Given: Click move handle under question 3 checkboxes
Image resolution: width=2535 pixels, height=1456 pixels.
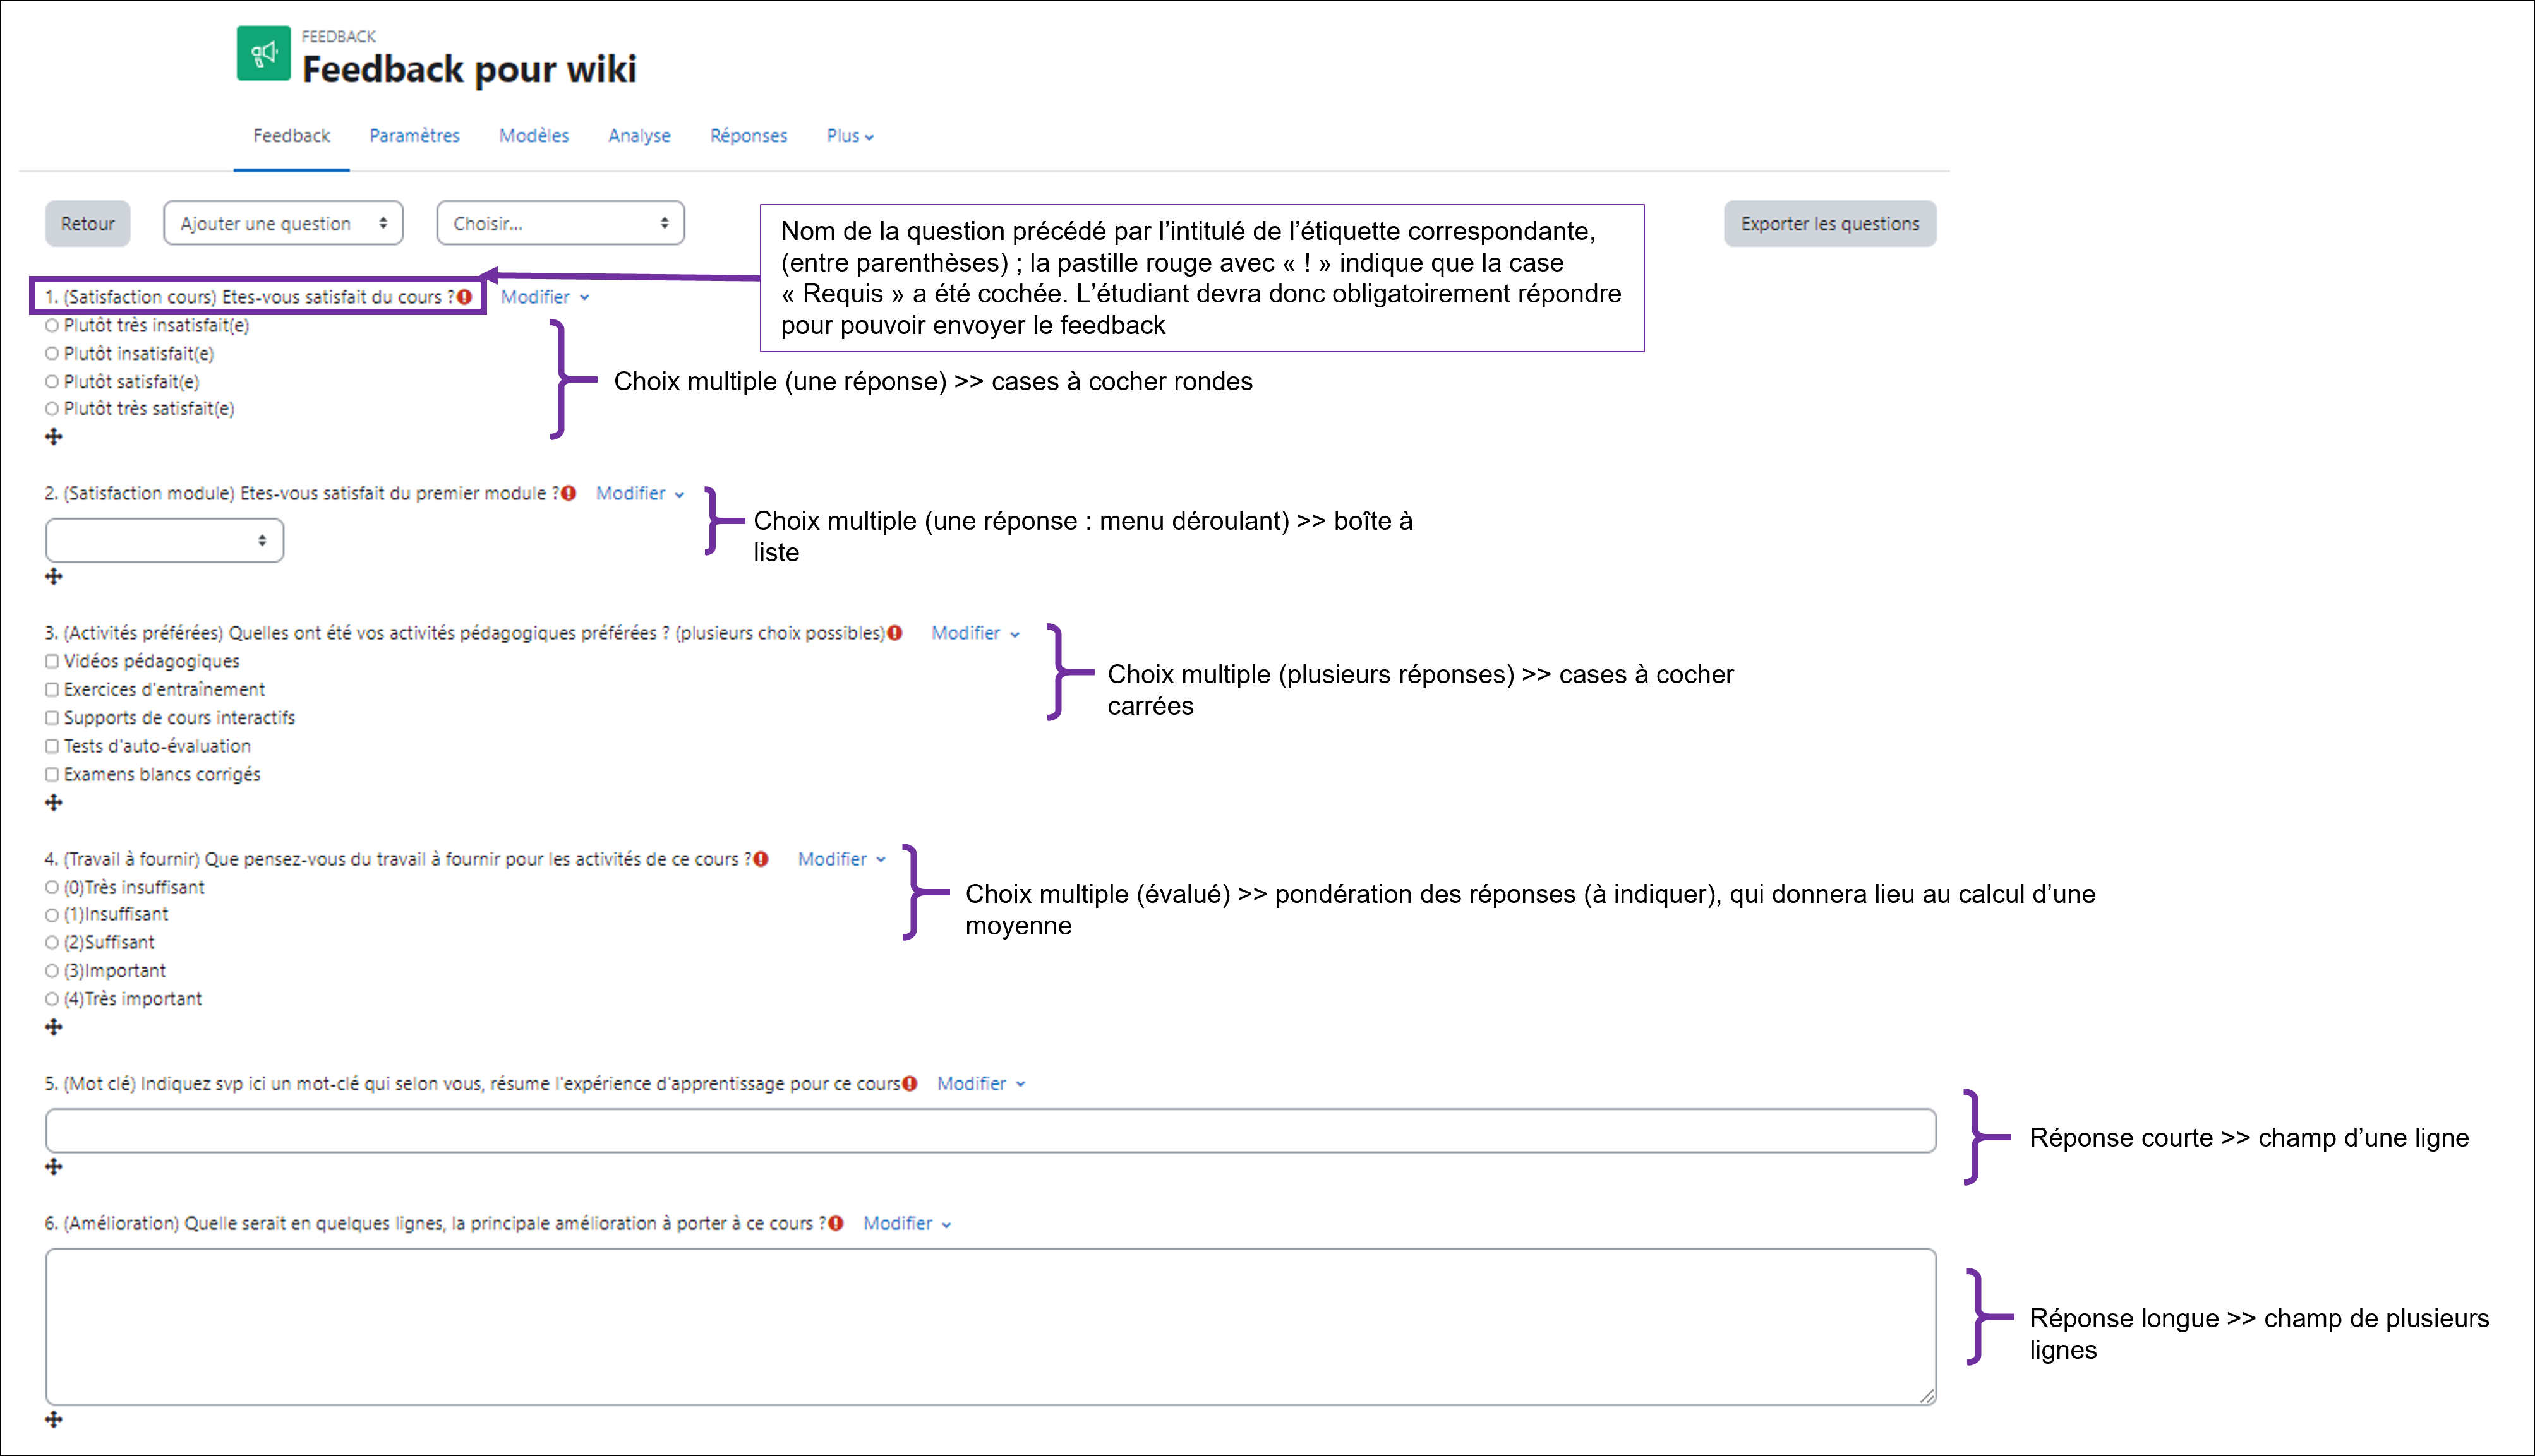Looking at the screenshot, I should (54, 803).
